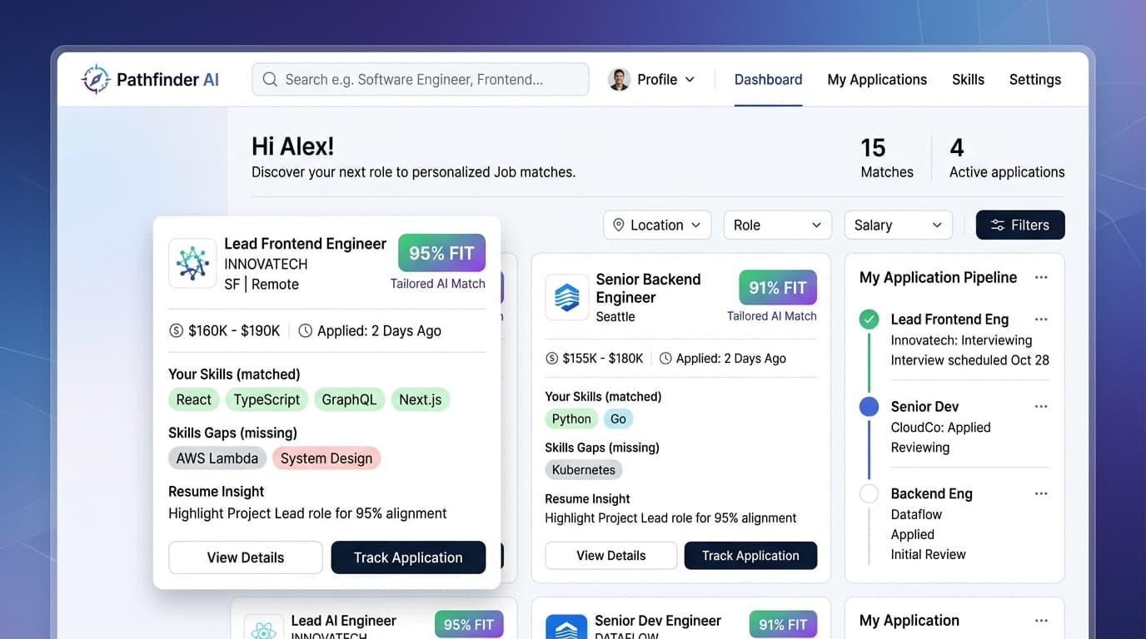
Task: Click the Filters button
Action: 1020,225
